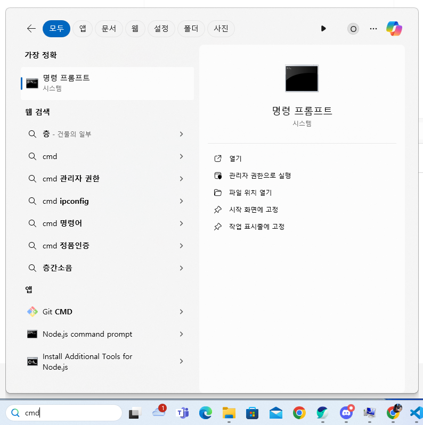Open the teal bird app in taskbar

click(x=322, y=413)
